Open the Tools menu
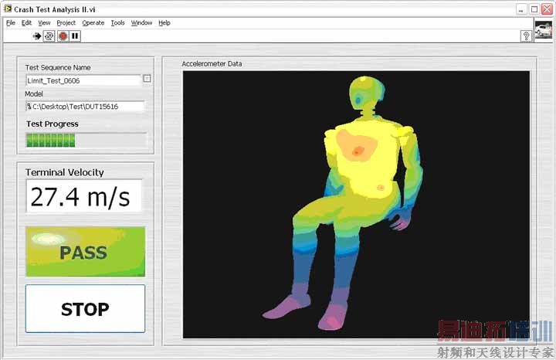Viewport: 556px width, 360px height. [x=117, y=22]
